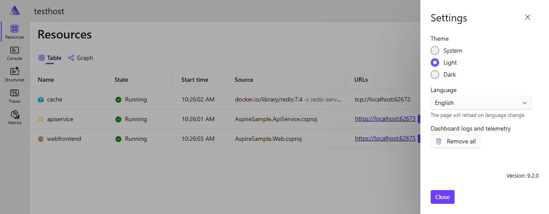Open the Resources page in sidebar

[15, 32]
